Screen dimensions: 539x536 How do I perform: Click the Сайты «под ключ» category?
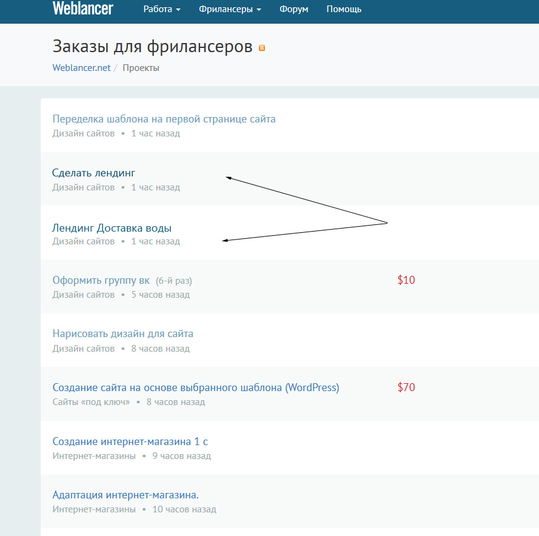pos(91,402)
